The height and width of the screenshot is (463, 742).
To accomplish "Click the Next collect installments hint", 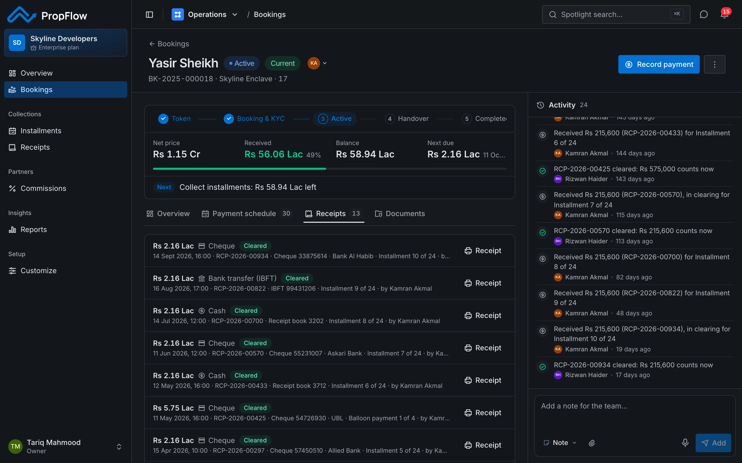I will point(330,187).
